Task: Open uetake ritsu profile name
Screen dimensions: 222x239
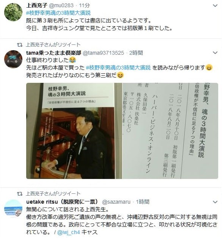Action: click(x=62, y=202)
